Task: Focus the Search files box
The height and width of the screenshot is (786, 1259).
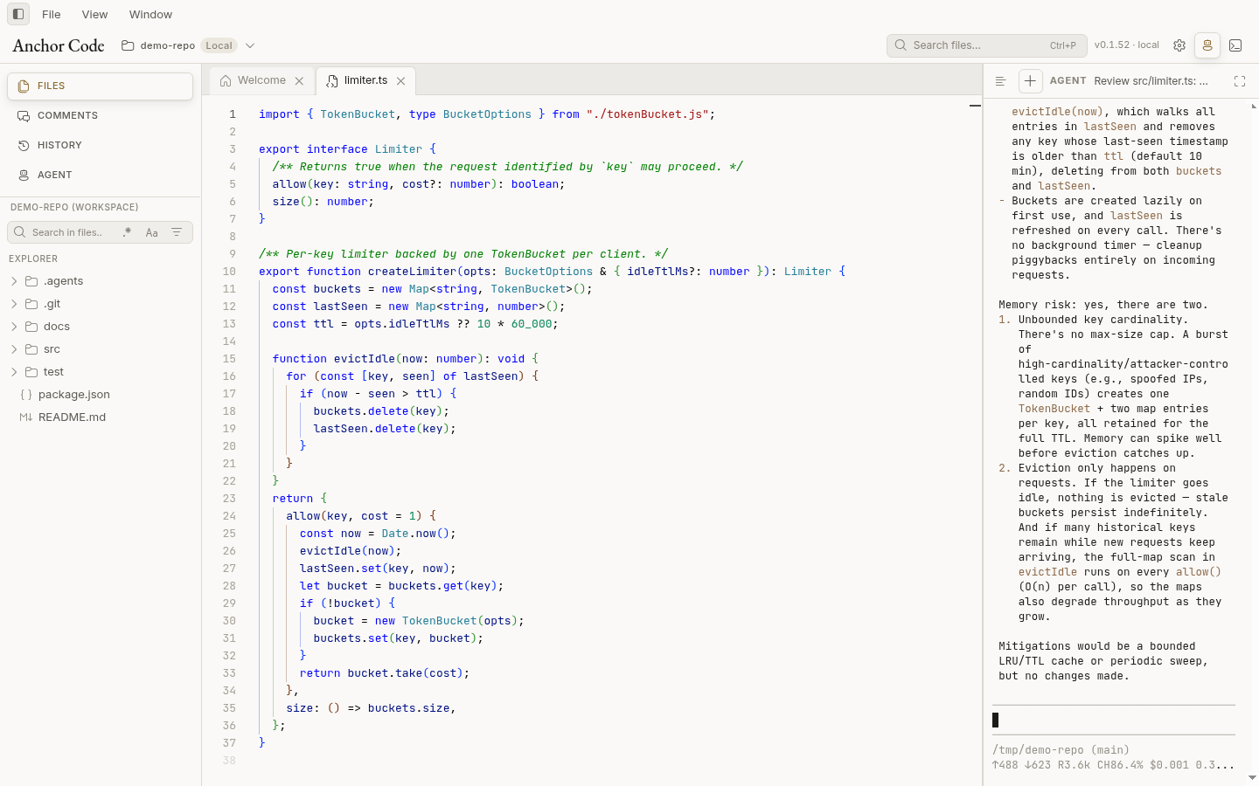Action: coord(986,45)
